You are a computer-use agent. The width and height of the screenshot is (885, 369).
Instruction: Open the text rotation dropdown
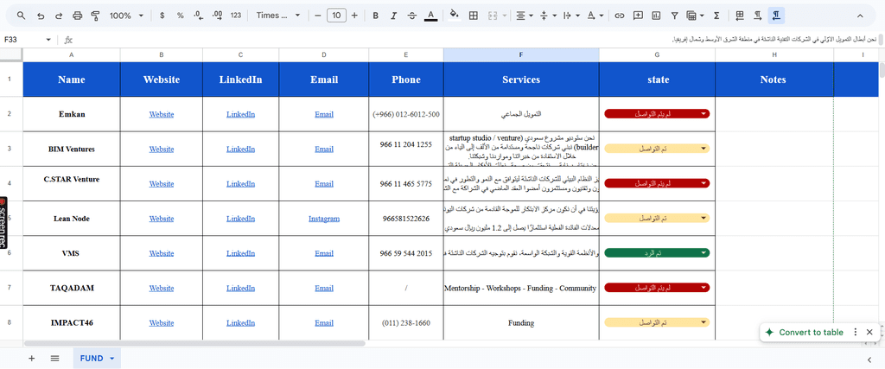pos(595,16)
